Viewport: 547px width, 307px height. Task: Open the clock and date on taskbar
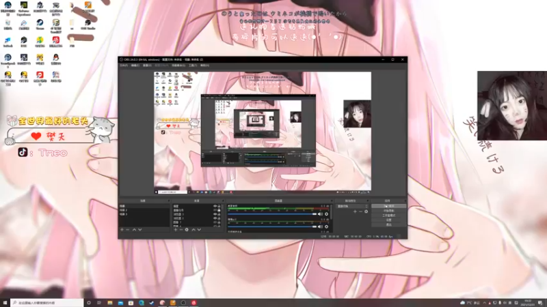(x=528, y=303)
